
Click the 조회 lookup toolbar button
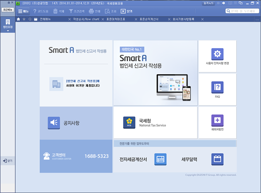[111, 11]
